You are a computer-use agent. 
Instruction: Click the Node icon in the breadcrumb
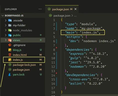(50, 15)
